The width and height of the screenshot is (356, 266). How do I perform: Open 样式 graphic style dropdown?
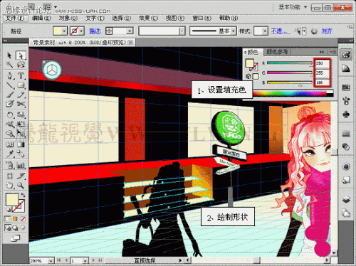265,31
